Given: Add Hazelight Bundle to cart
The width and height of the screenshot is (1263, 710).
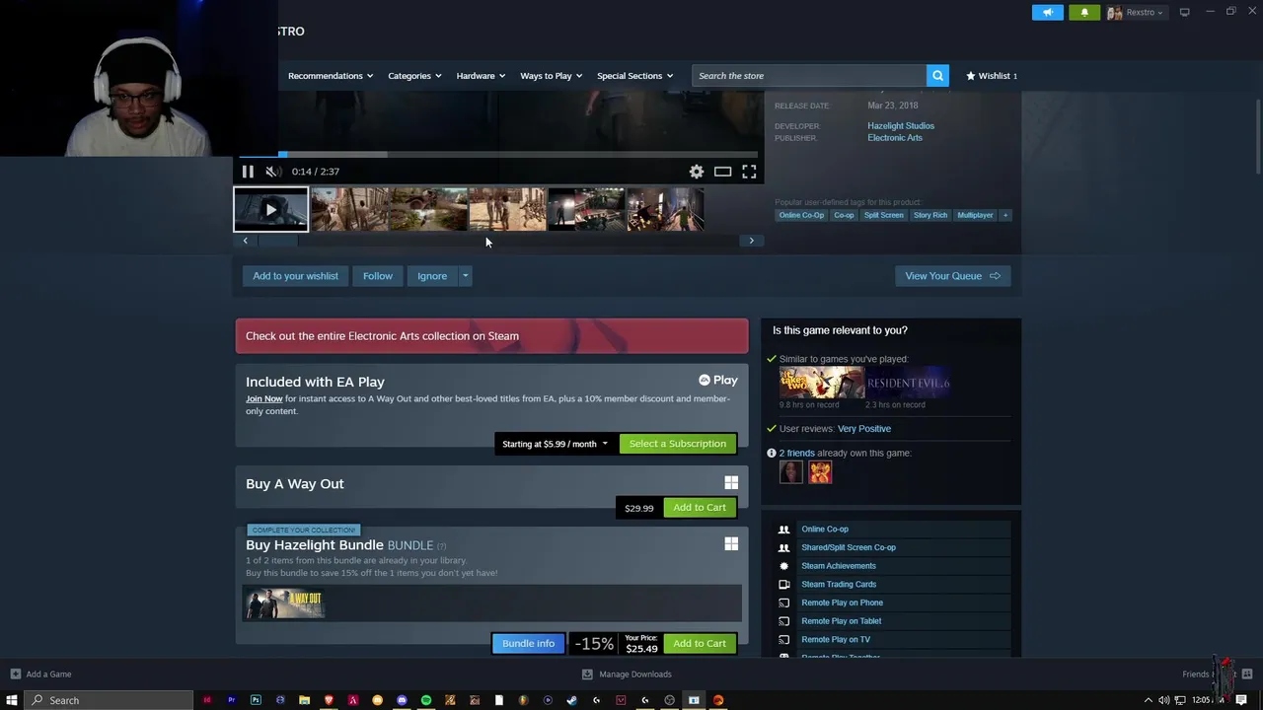Looking at the screenshot, I should tap(700, 644).
